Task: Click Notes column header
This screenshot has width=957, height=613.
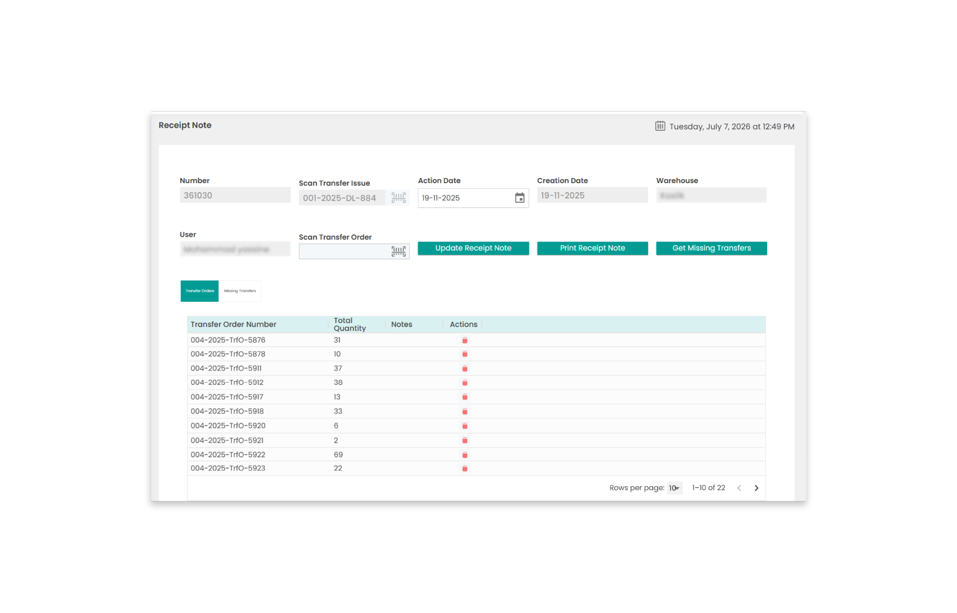Action: tap(401, 325)
